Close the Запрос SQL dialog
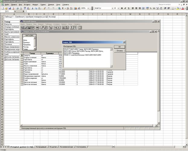Screen dimensions: 188x151 (124, 42)
